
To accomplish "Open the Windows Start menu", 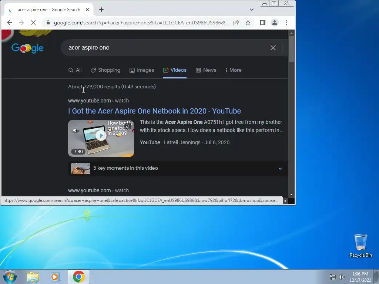I will tap(10, 277).
